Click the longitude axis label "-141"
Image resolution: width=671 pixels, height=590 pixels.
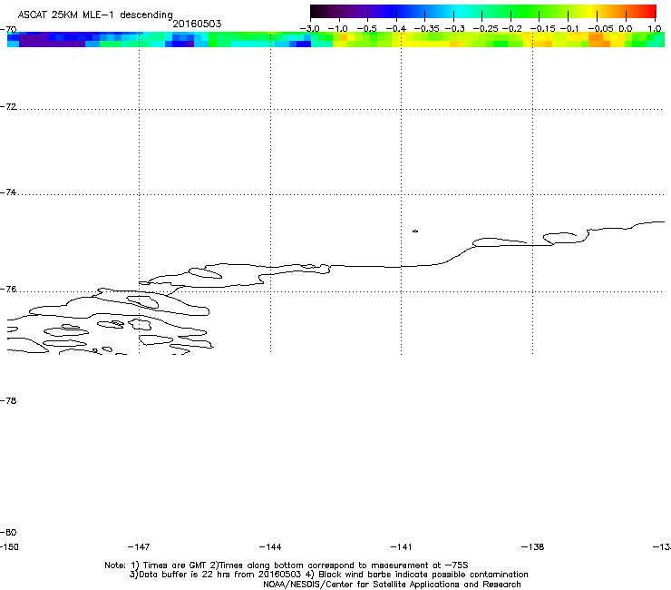[x=401, y=546]
